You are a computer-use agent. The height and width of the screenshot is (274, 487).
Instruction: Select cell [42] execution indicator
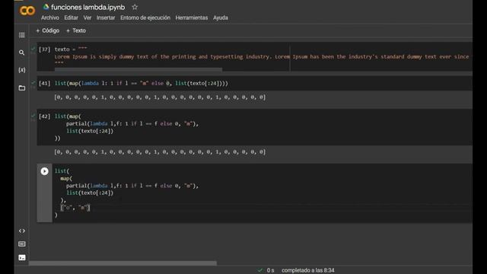[44, 116]
